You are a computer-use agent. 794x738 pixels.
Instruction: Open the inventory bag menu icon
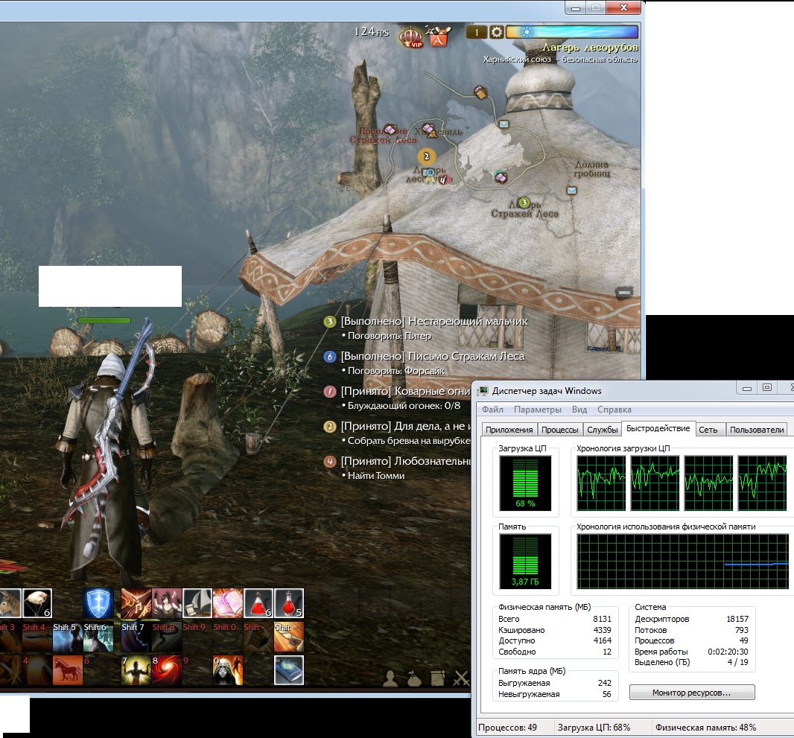click(x=414, y=678)
